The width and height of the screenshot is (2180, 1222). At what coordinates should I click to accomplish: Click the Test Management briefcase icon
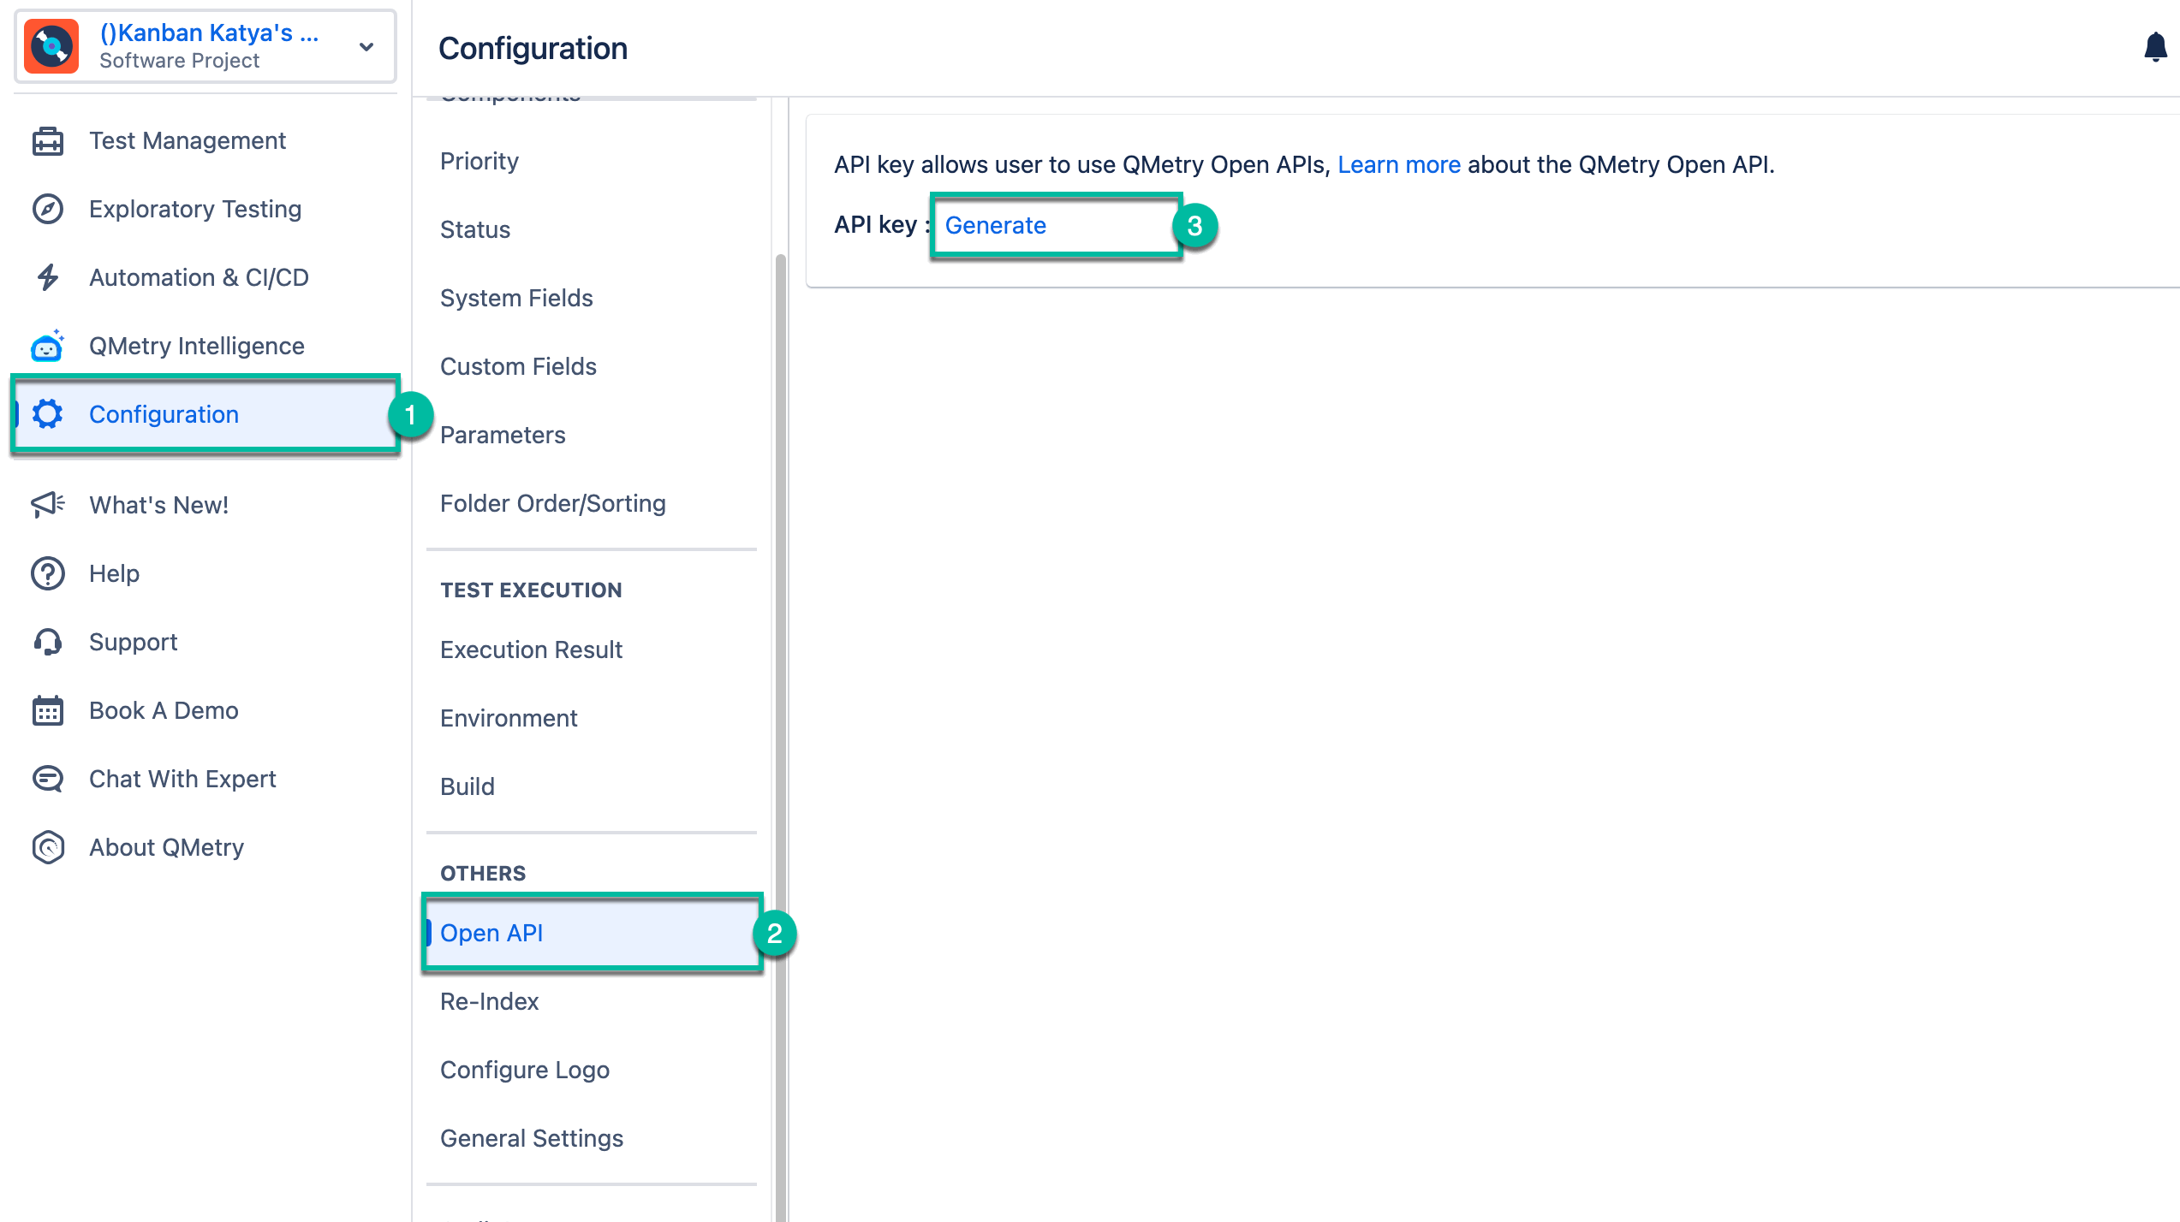[x=48, y=141]
